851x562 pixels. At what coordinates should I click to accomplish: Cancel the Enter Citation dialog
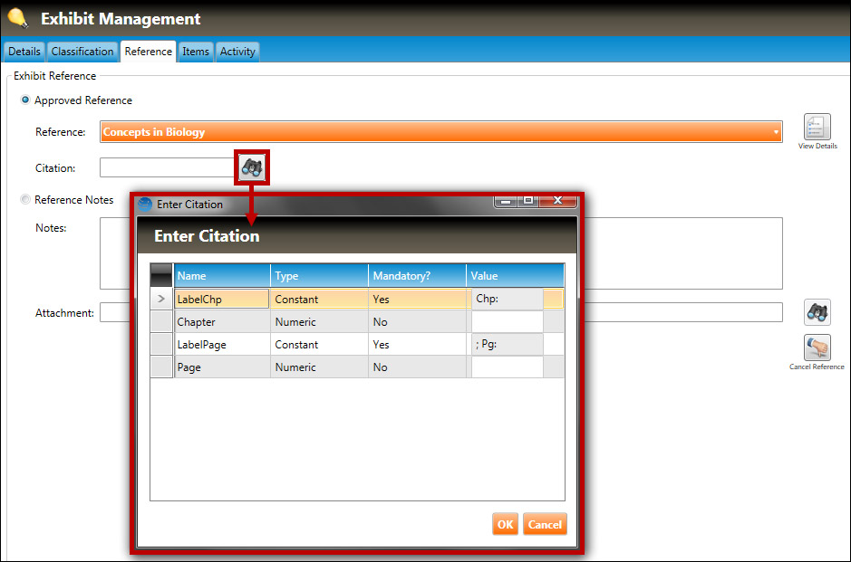545,524
